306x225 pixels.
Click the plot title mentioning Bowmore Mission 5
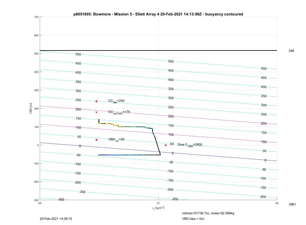[x=158, y=14]
